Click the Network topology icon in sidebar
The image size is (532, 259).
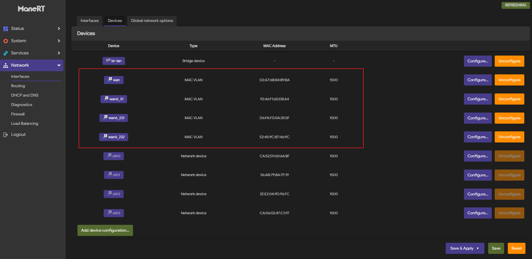coord(5,65)
